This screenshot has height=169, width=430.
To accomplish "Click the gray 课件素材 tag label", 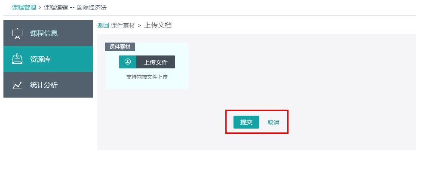I will click(120, 47).
